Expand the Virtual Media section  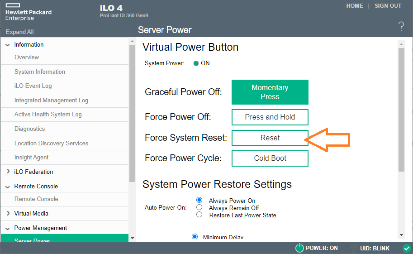pos(8,213)
